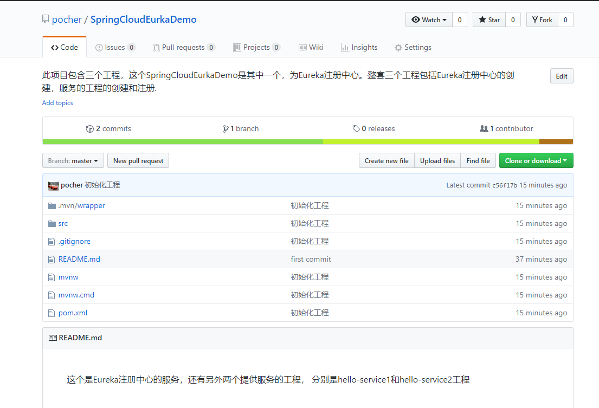The width and height of the screenshot is (599, 408).
Task: Click commit message 初始化工程 in latest commit bar
Action: 102,185
